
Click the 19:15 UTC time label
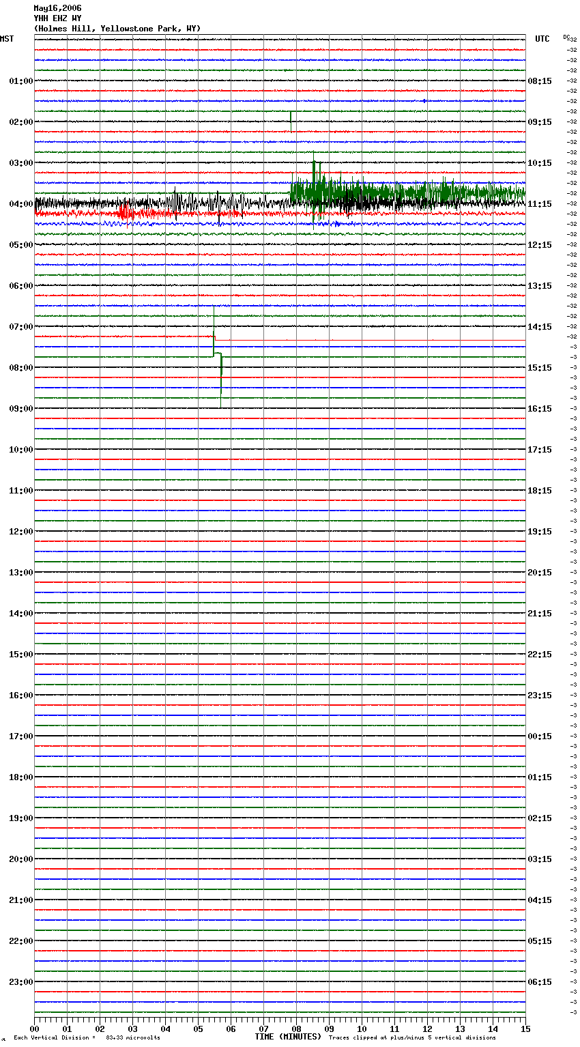pyautogui.click(x=540, y=532)
